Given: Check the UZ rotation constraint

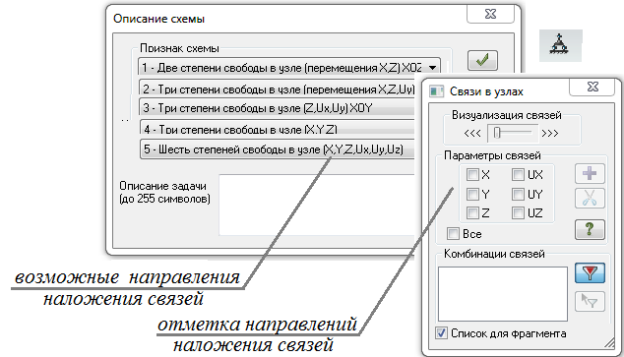Looking at the screenshot, I should [518, 212].
